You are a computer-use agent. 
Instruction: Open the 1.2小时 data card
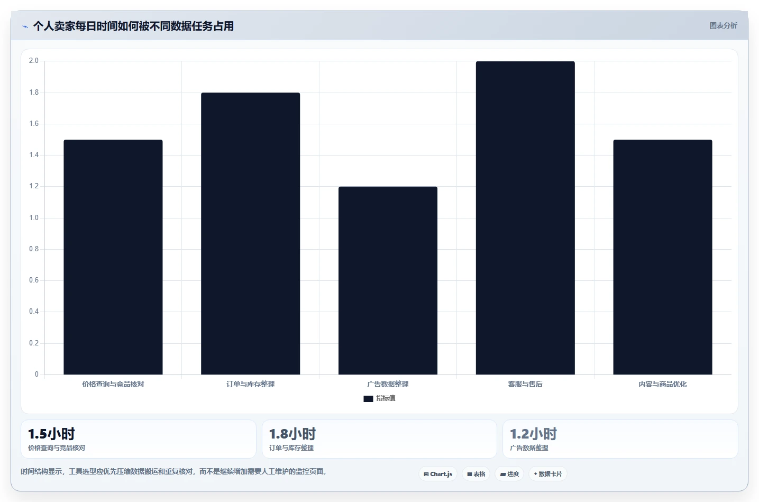coord(620,439)
